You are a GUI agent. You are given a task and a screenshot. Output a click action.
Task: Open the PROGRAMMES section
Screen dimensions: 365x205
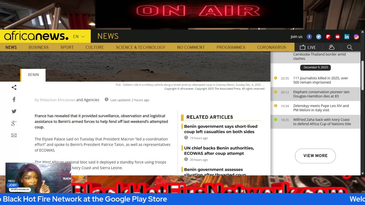231,47
